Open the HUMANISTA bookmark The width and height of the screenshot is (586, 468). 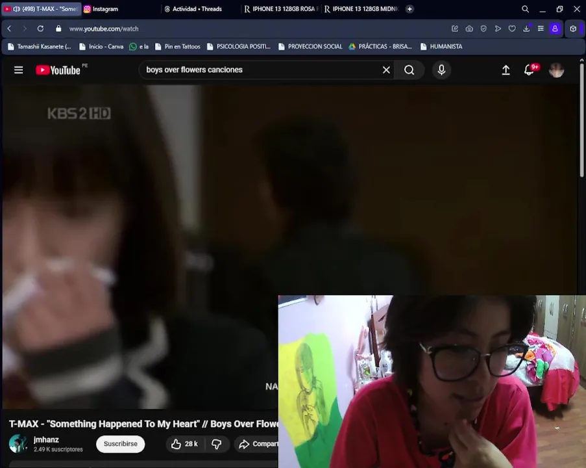[x=441, y=46]
